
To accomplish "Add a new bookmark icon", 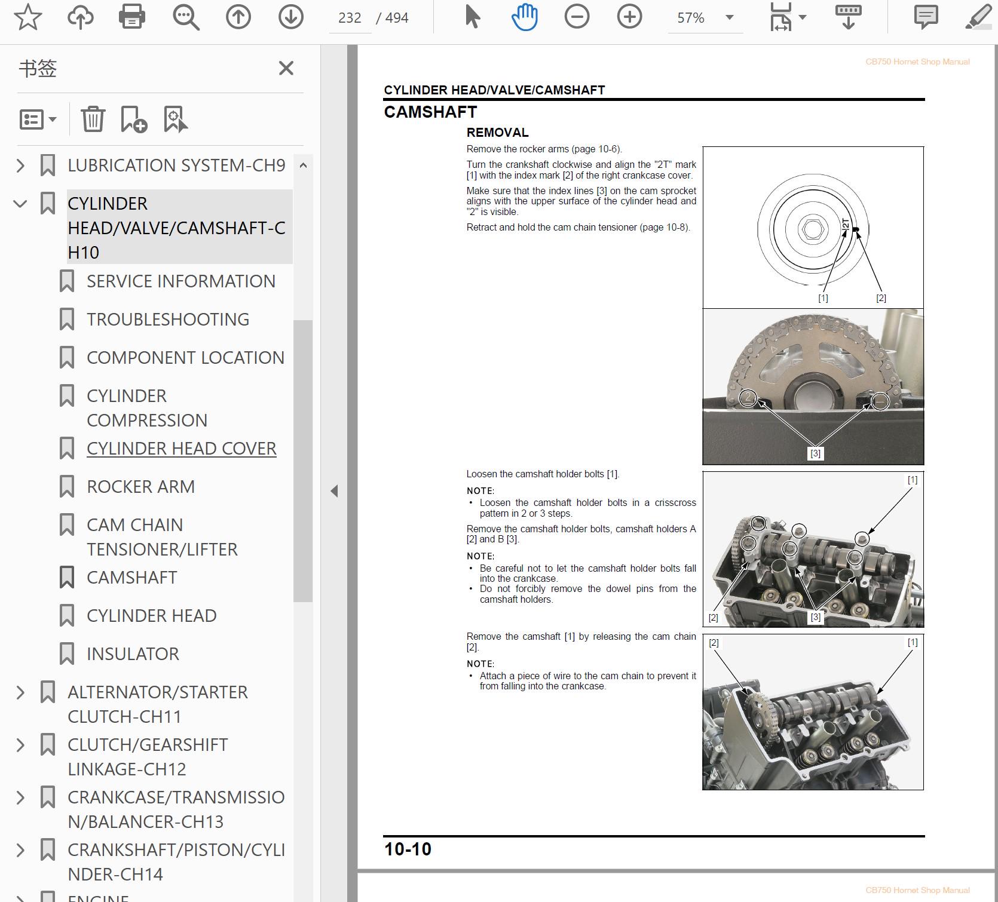I will (134, 119).
